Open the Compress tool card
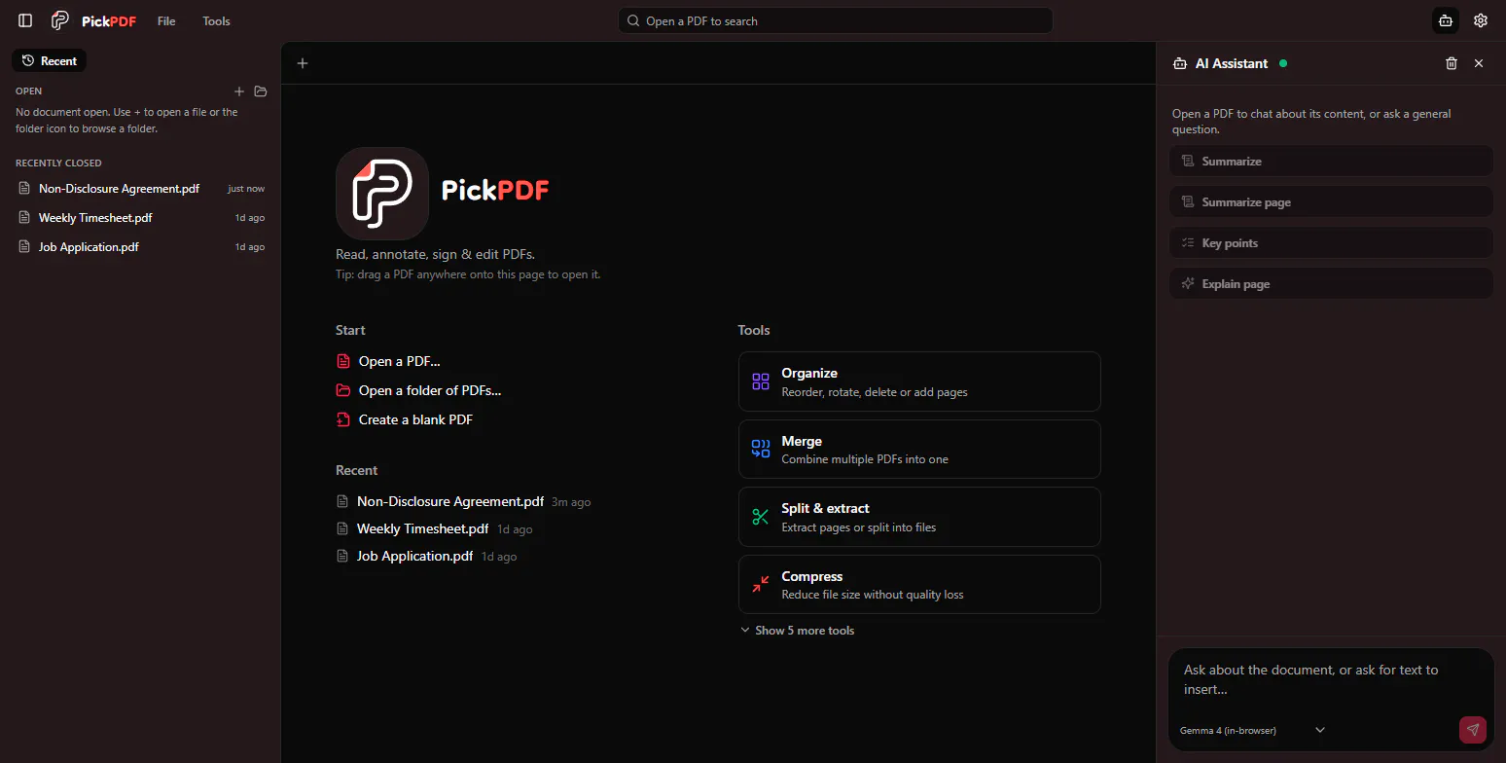 (x=919, y=585)
